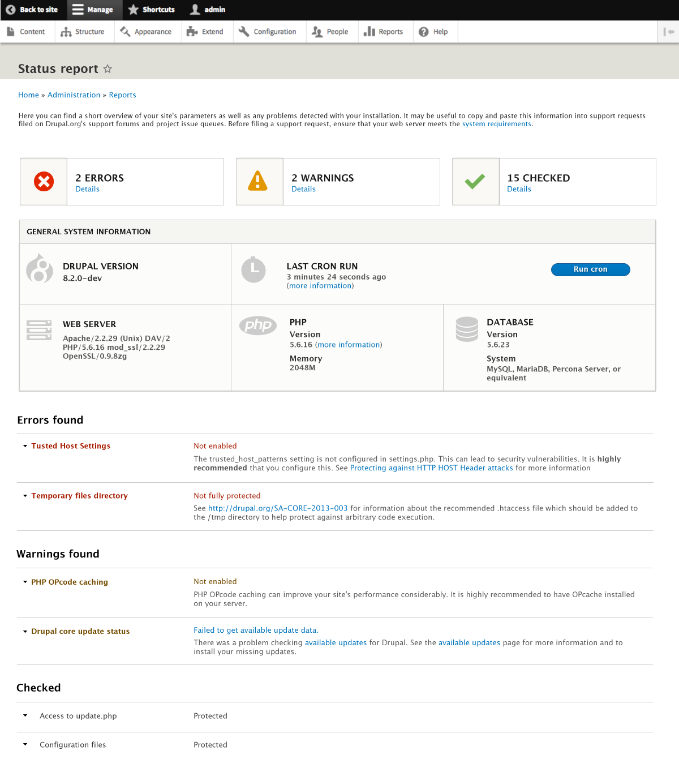Click the green checkmark icon
The image size is (679, 759).
pyautogui.click(x=475, y=181)
